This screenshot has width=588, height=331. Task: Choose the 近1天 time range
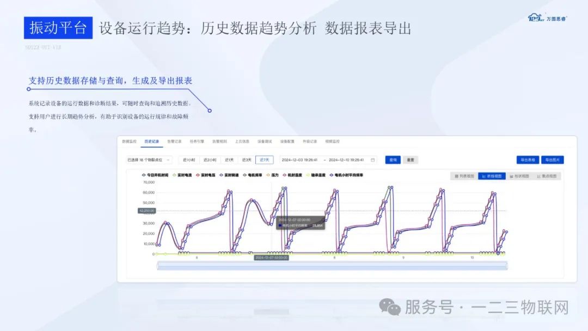pos(229,160)
